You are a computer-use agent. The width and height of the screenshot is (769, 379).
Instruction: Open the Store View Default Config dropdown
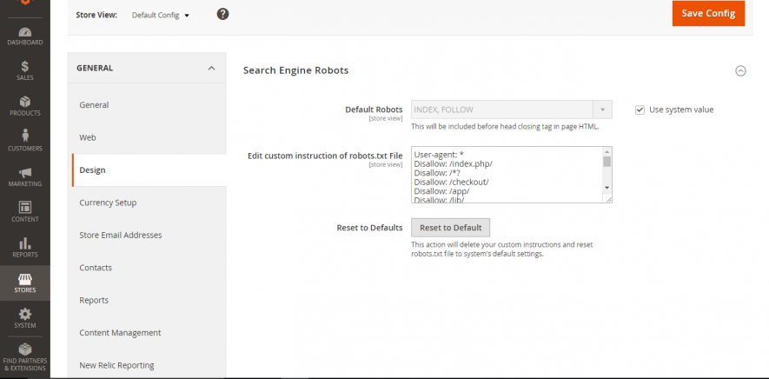161,16
